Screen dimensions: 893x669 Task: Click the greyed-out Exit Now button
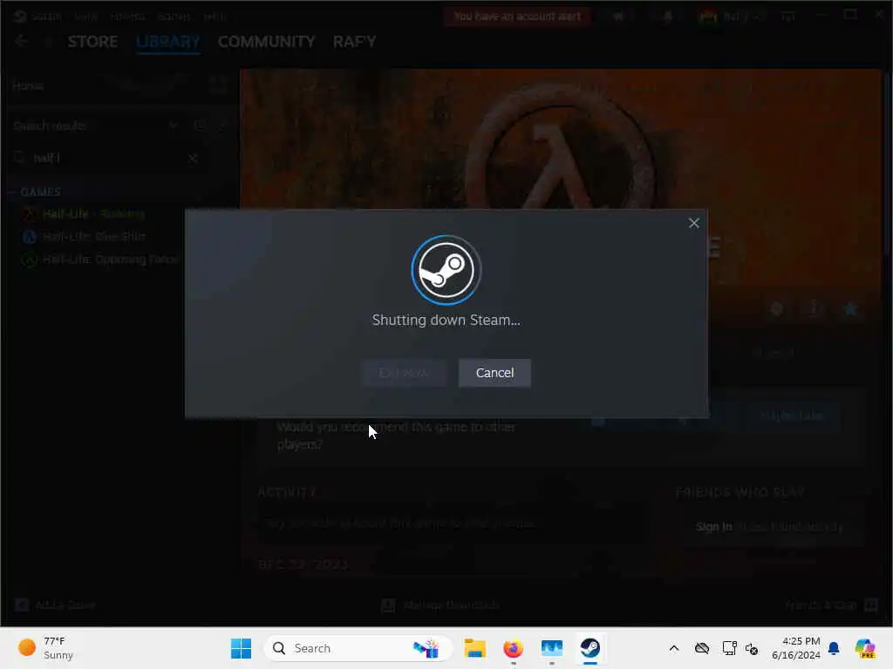coord(404,373)
